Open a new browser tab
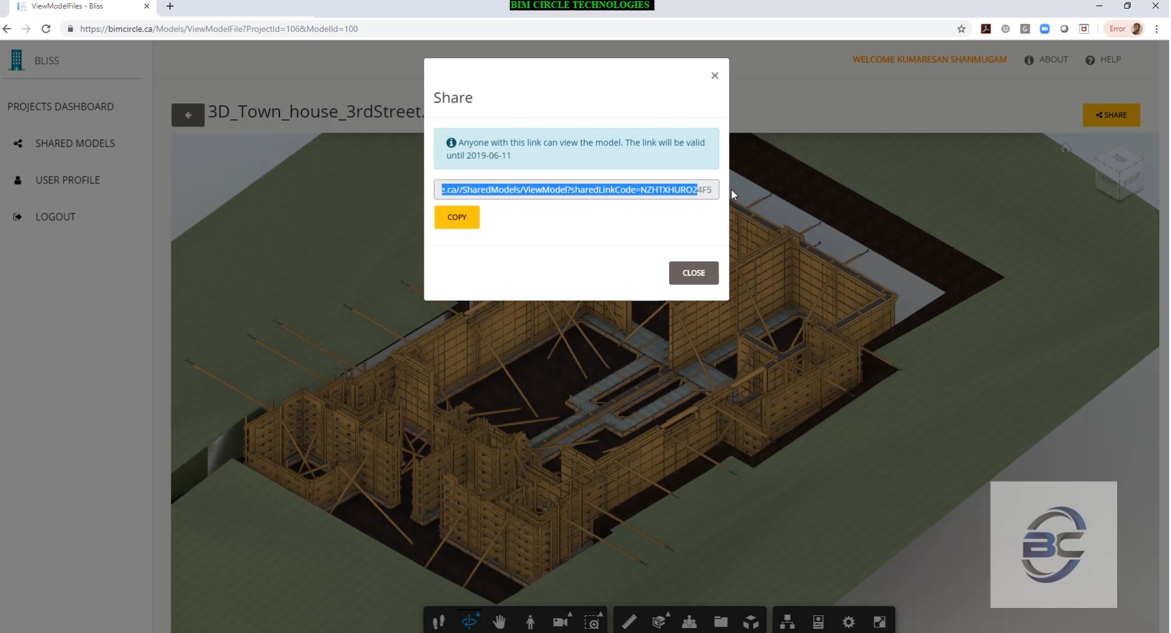The width and height of the screenshot is (1171, 633). [170, 6]
